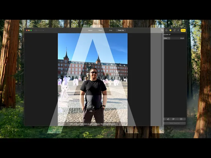Switch to the Filters tab

click(x=100, y=30)
